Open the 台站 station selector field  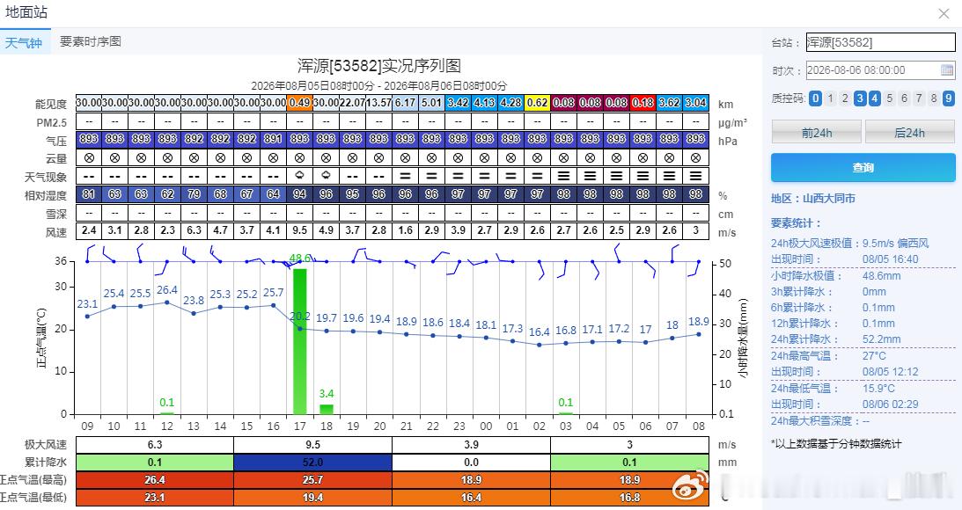click(x=880, y=42)
